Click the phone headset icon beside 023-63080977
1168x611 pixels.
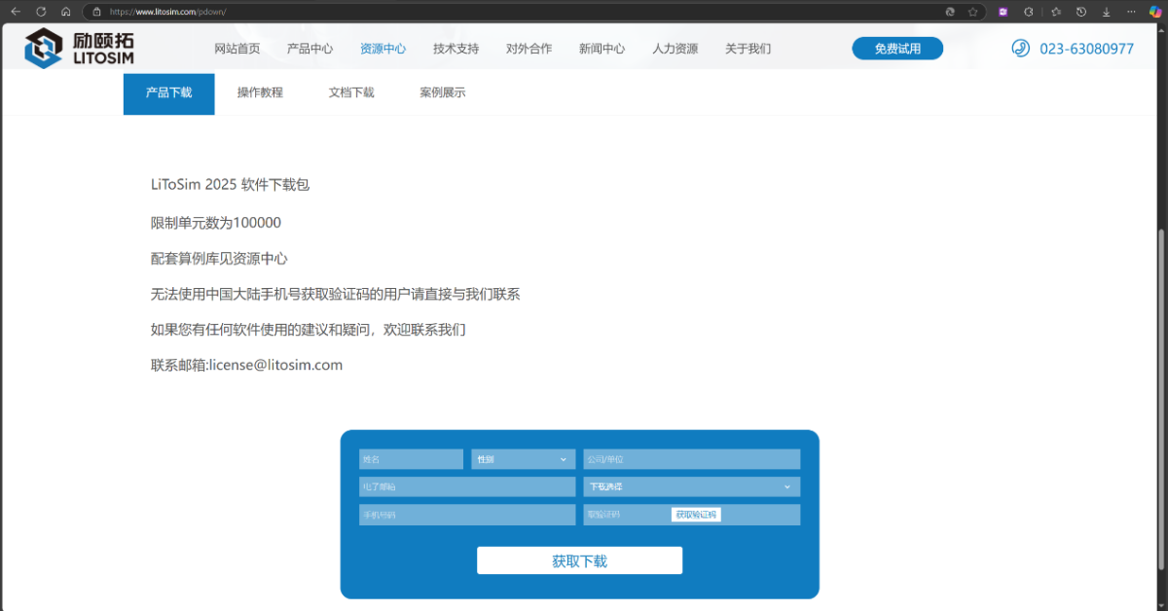coord(1020,48)
